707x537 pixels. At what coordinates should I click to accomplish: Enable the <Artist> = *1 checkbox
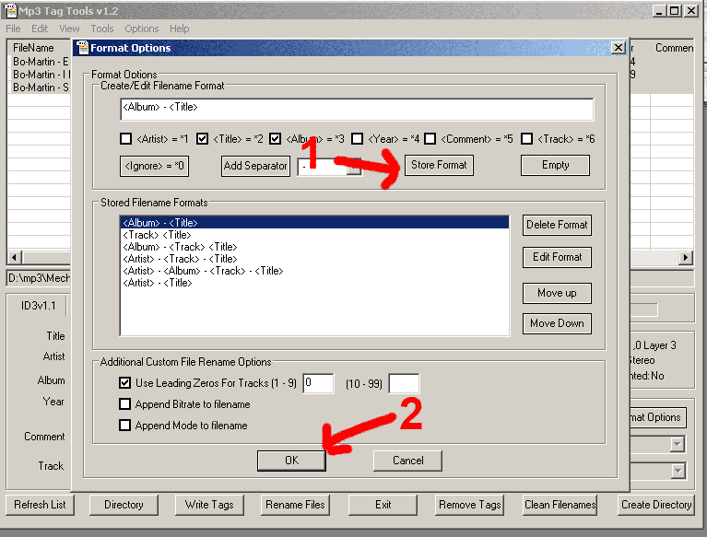(125, 139)
